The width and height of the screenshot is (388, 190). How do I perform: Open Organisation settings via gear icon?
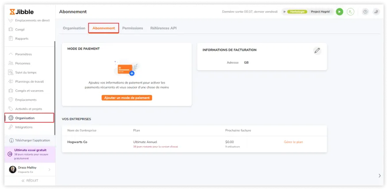tap(11, 118)
